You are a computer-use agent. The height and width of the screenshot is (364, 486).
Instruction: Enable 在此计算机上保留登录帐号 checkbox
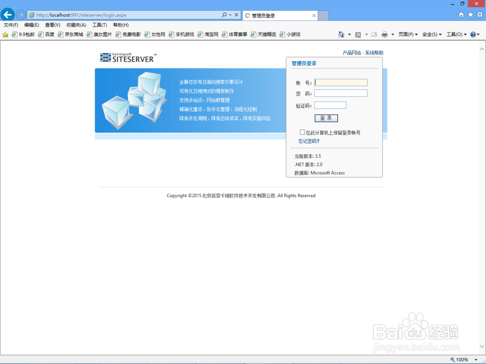[302, 132]
